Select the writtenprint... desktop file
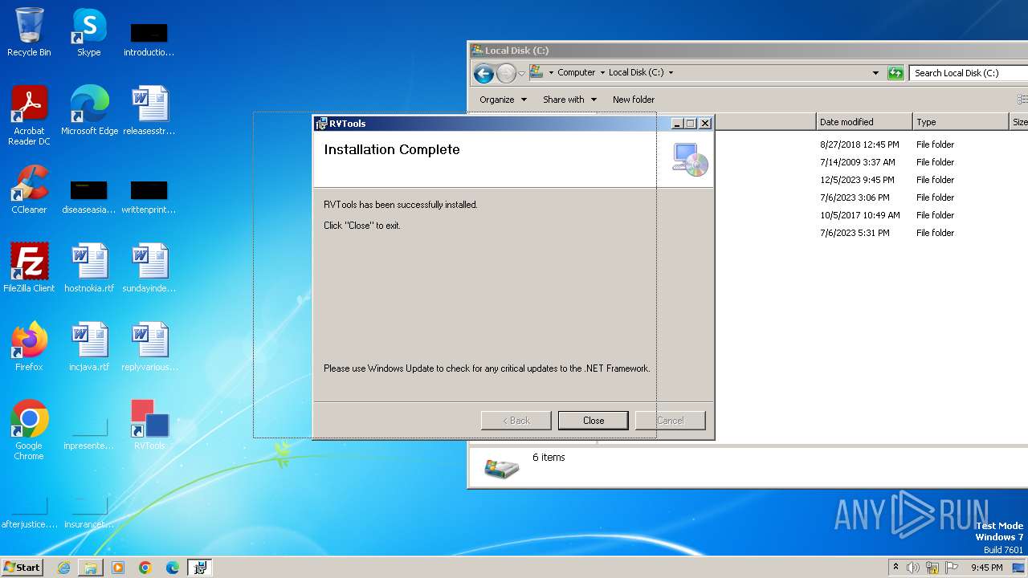 click(x=149, y=197)
